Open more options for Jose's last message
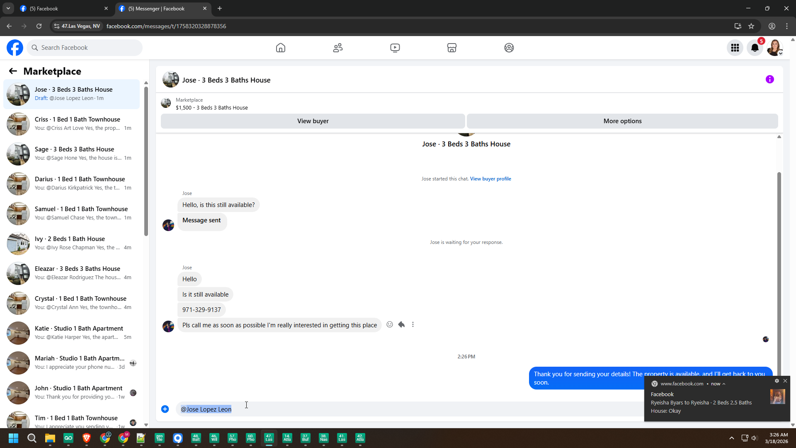This screenshot has height=448, width=796. pos(413,325)
